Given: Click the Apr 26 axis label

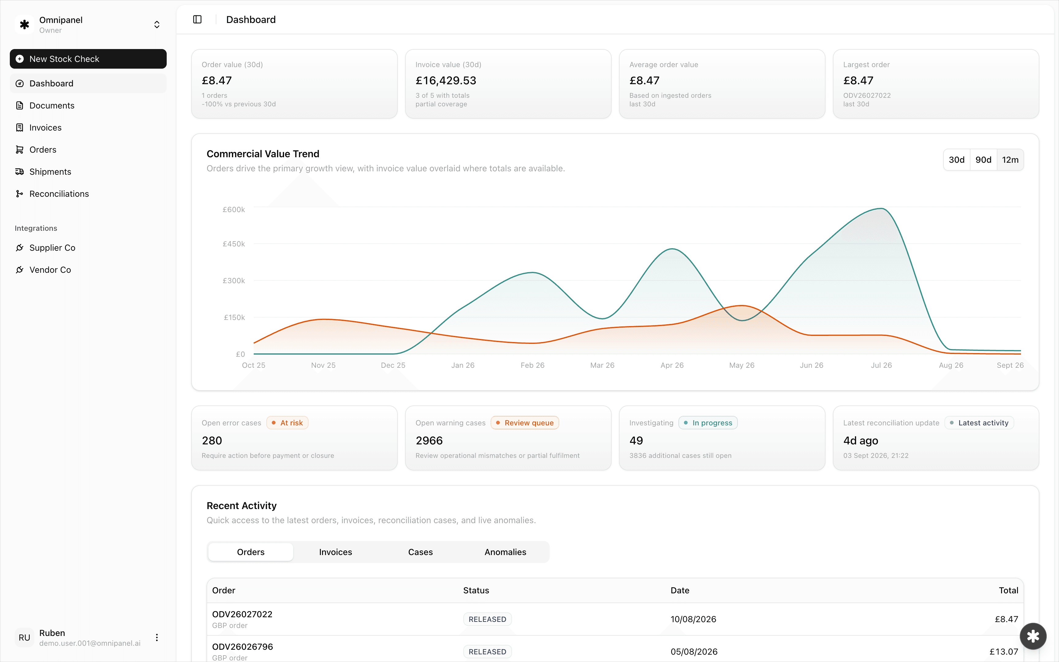Looking at the screenshot, I should (672, 365).
